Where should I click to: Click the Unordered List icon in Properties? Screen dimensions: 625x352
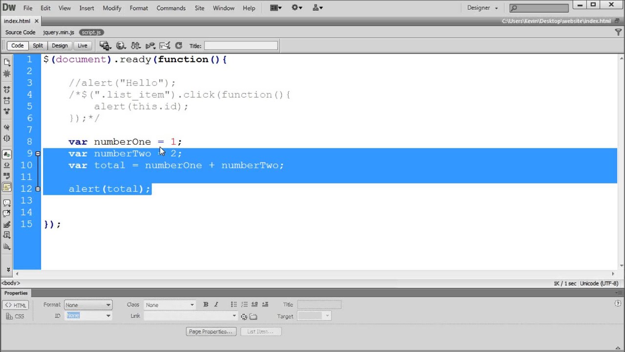coord(234,305)
